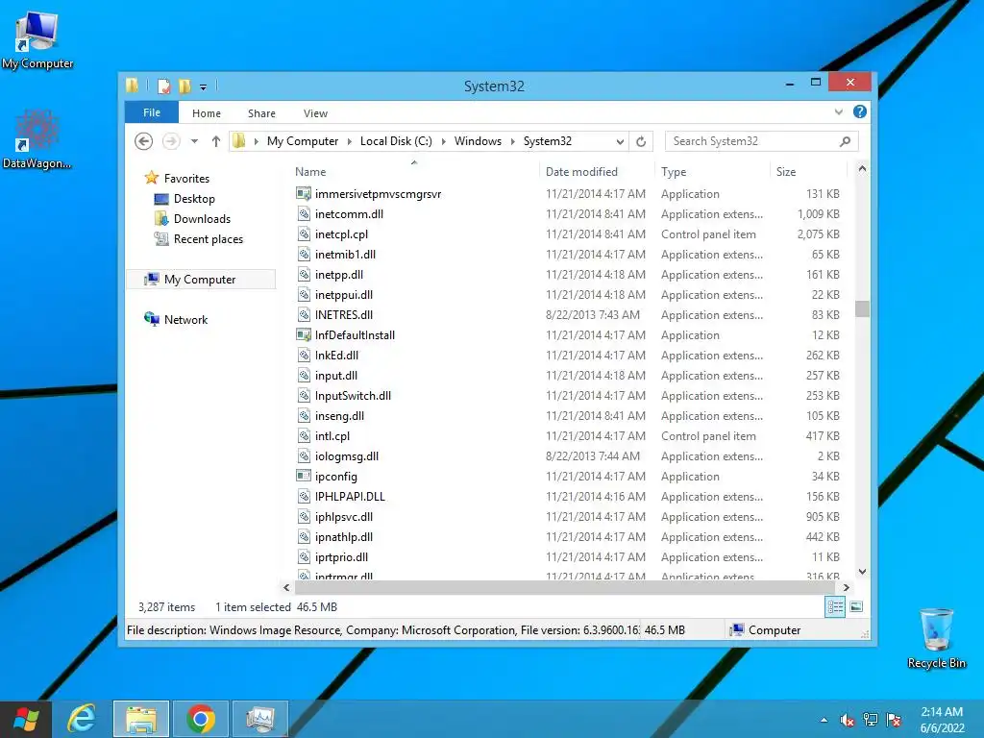Viewport: 984px width, 738px height.
Task: Click the Properties icon in quick access toolbar
Action: (163, 86)
